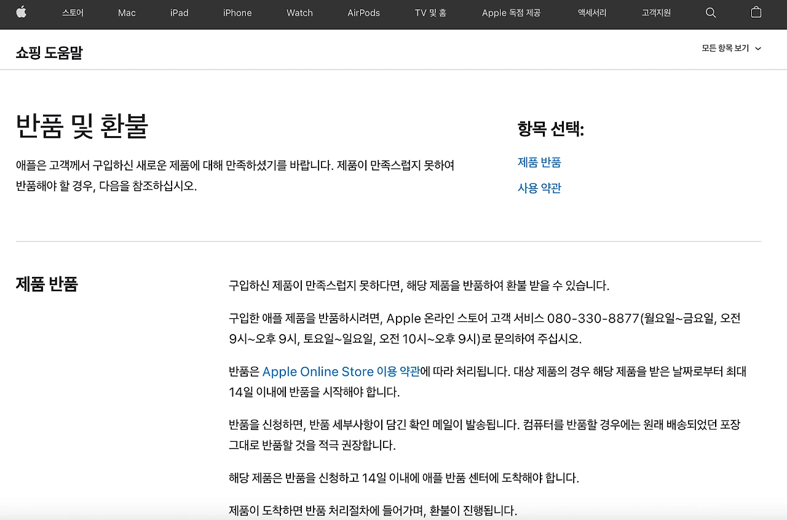
Task: Go to 액세서리 in the navigation bar
Action: (x=592, y=13)
